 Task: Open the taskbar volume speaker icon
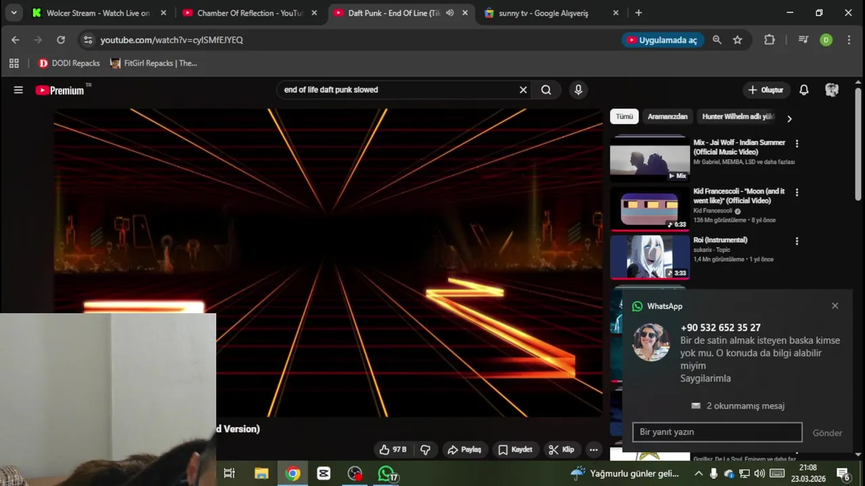(x=759, y=473)
